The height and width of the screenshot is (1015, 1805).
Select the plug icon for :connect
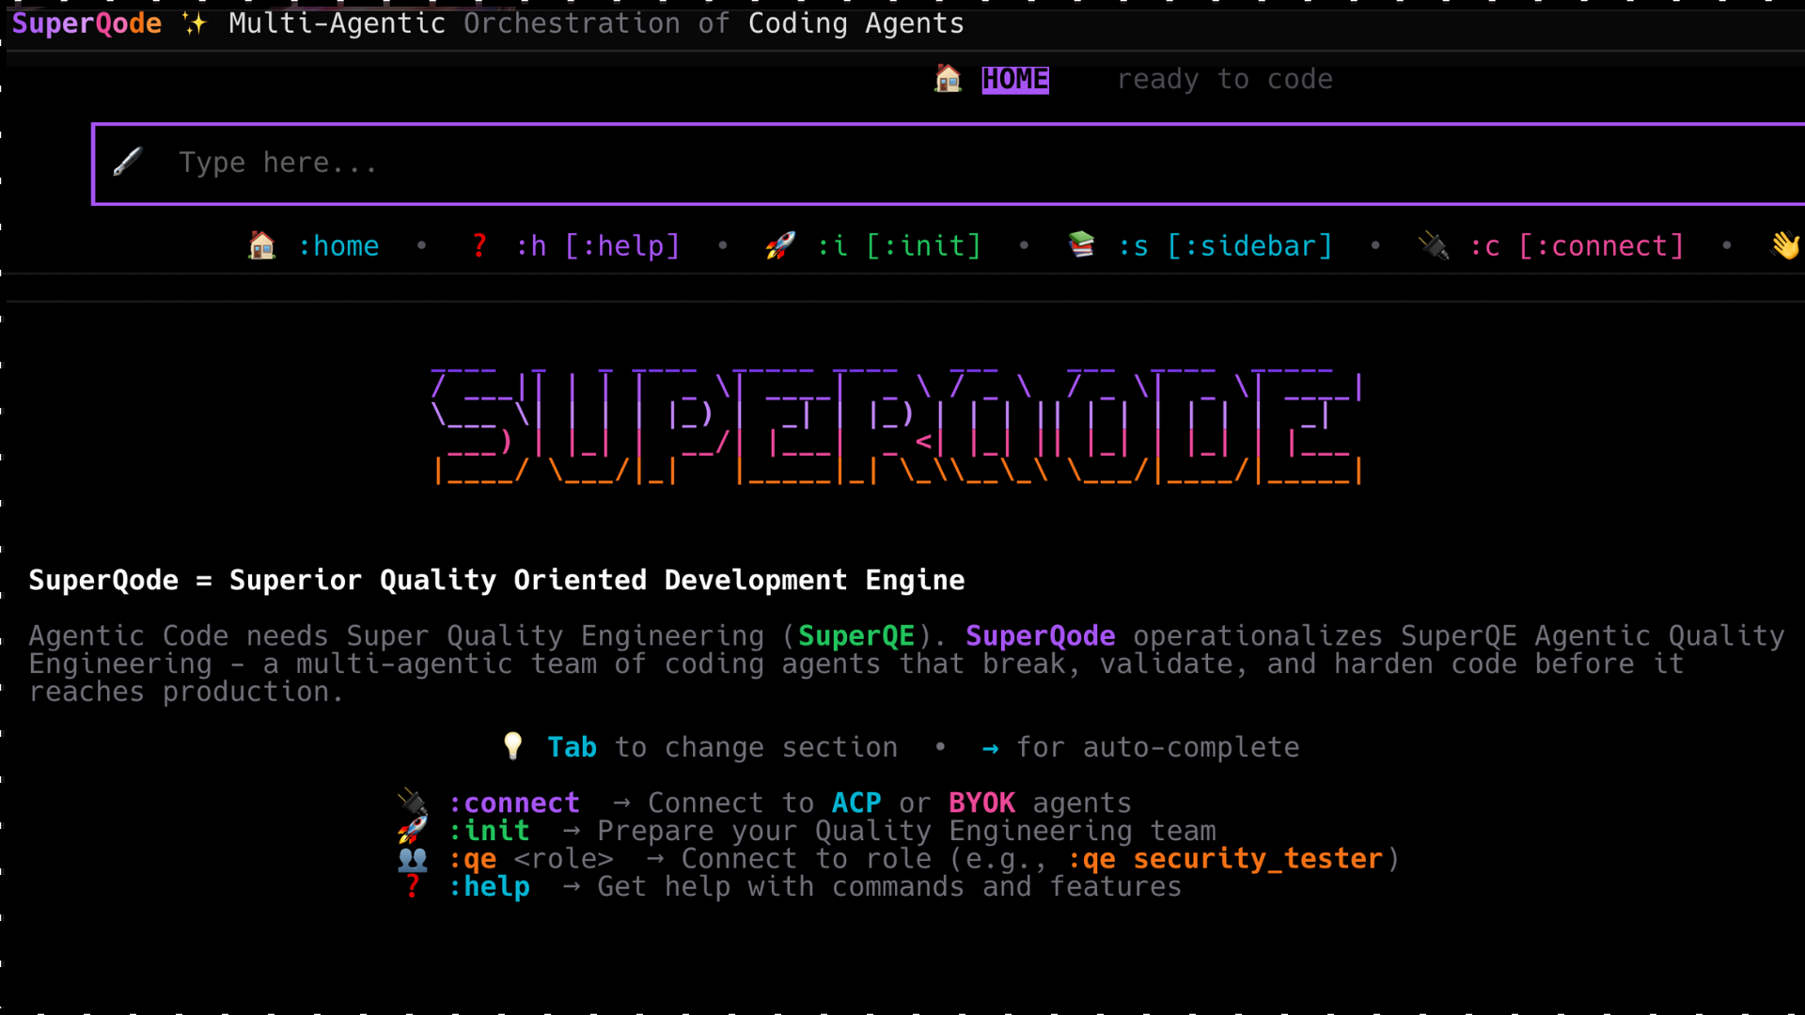point(1433,245)
